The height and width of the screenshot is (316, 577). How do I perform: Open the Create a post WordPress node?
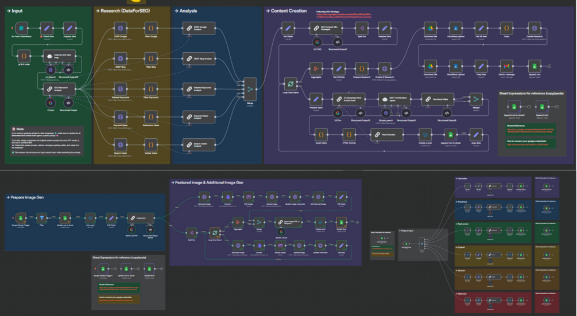point(425,134)
